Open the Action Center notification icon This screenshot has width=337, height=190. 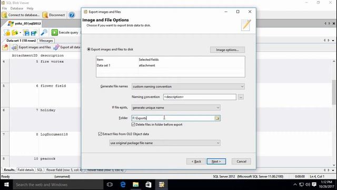(x=314, y=185)
